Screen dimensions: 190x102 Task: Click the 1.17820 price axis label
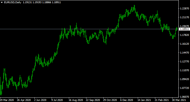click(x=185, y=35)
